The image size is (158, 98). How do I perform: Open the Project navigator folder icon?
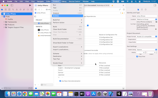[2, 9]
